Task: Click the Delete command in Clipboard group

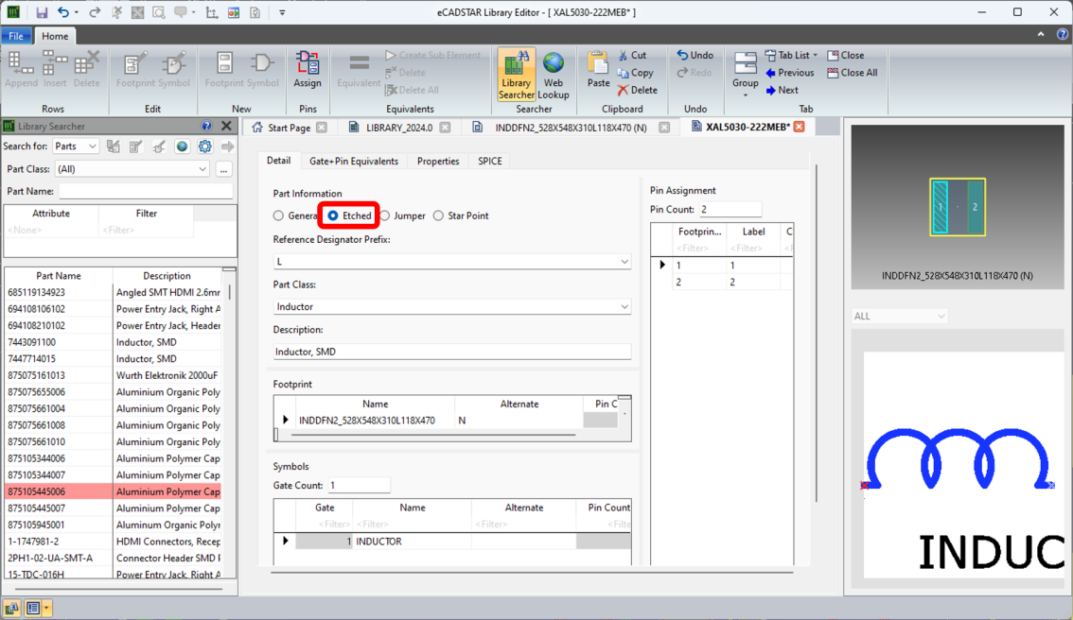Action: point(637,90)
